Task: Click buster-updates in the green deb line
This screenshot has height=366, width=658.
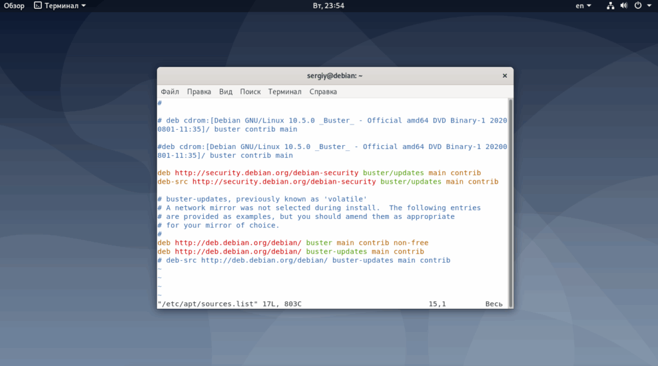Action: pyautogui.click(x=337, y=252)
